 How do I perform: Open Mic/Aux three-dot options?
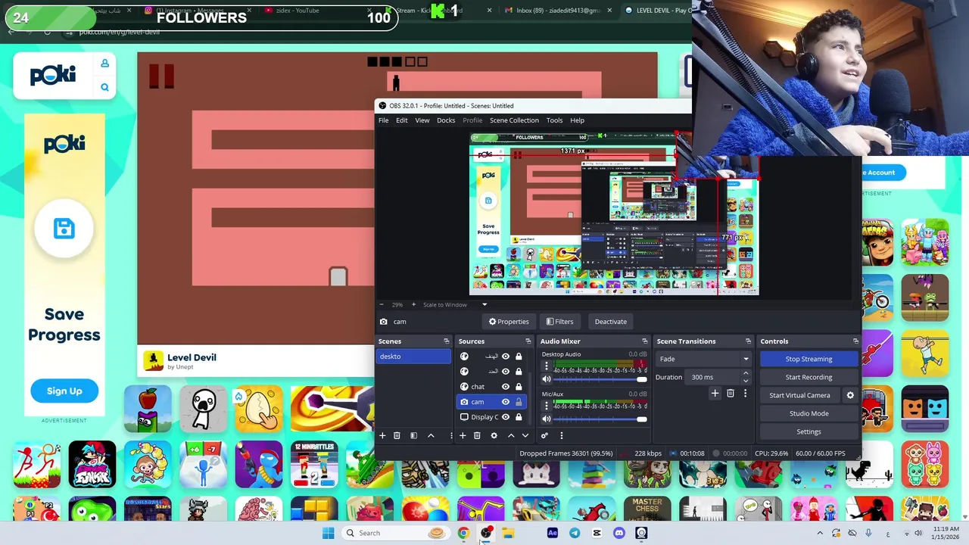[x=547, y=405]
